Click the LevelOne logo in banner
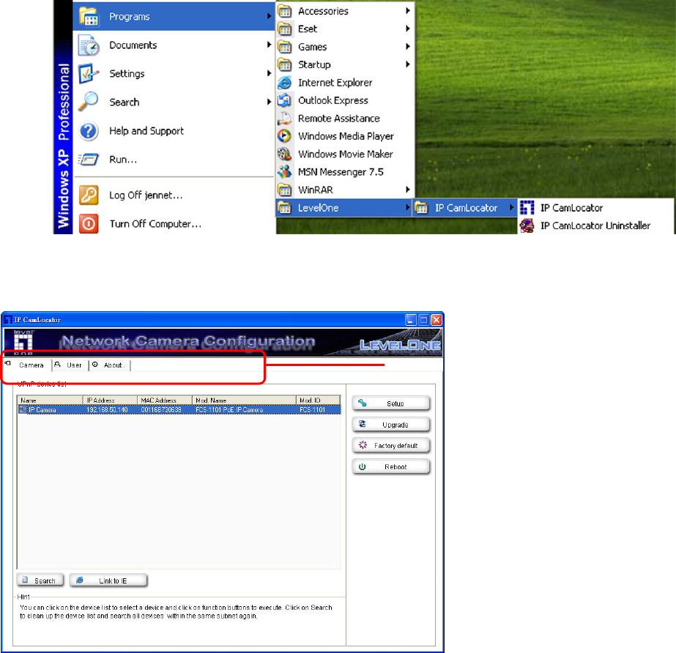Image resolution: width=676 pixels, height=653 pixels. (x=23, y=342)
